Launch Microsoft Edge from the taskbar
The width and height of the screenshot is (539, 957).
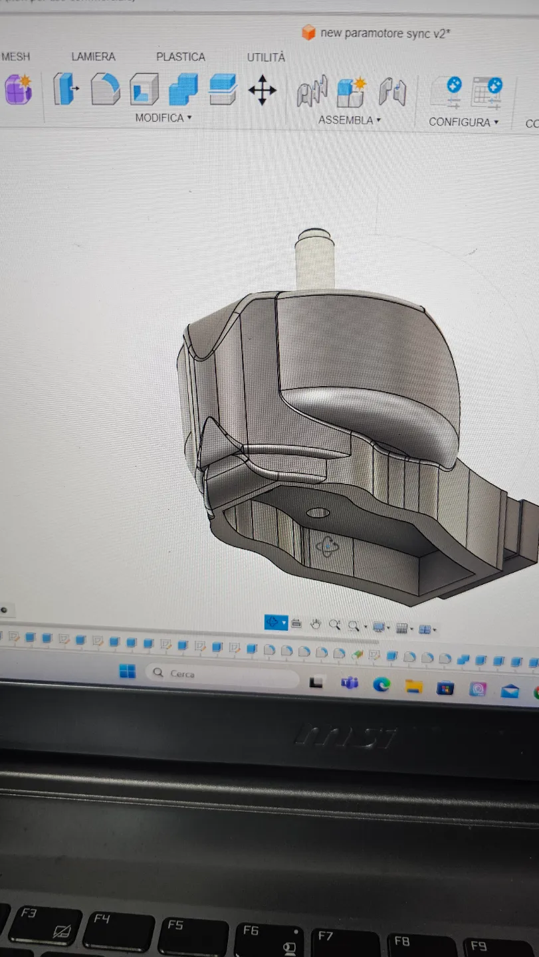point(381,684)
